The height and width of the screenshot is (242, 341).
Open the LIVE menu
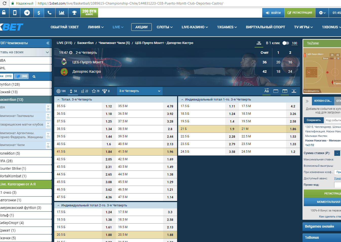coord(118,27)
